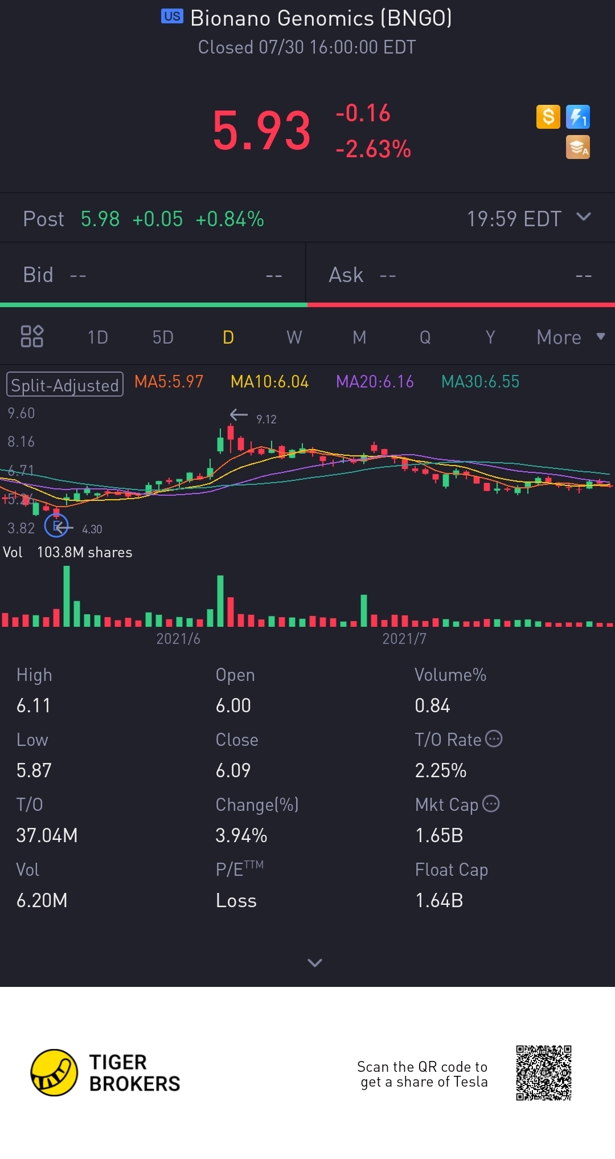The image size is (615, 1159).
Task: Open the chart layout grid icon
Action: point(32,336)
